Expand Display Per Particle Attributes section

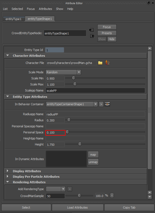[8, 176]
